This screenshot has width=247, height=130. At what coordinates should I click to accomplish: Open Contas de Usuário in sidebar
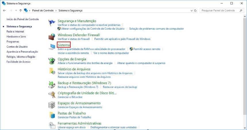click(17, 46)
